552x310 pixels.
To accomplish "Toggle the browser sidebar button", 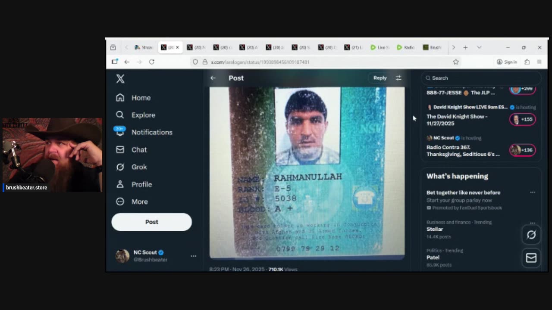I will coord(115,62).
